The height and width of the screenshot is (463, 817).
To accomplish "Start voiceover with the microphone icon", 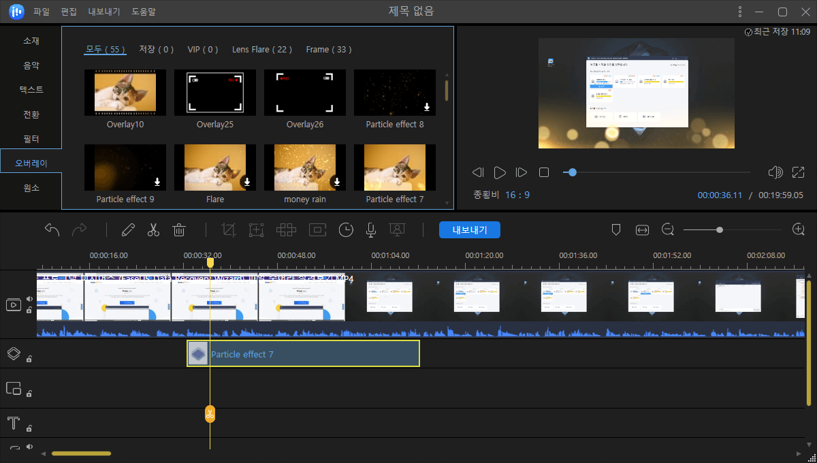I will click(370, 230).
